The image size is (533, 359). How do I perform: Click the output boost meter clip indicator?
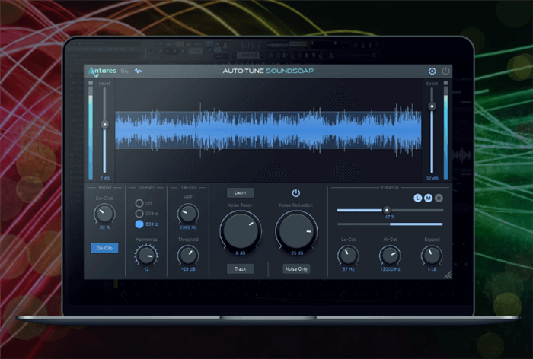pyautogui.click(x=445, y=83)
